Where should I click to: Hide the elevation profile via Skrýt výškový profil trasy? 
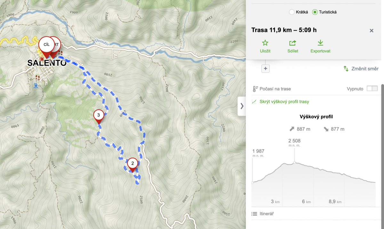(x=284, y=102)
